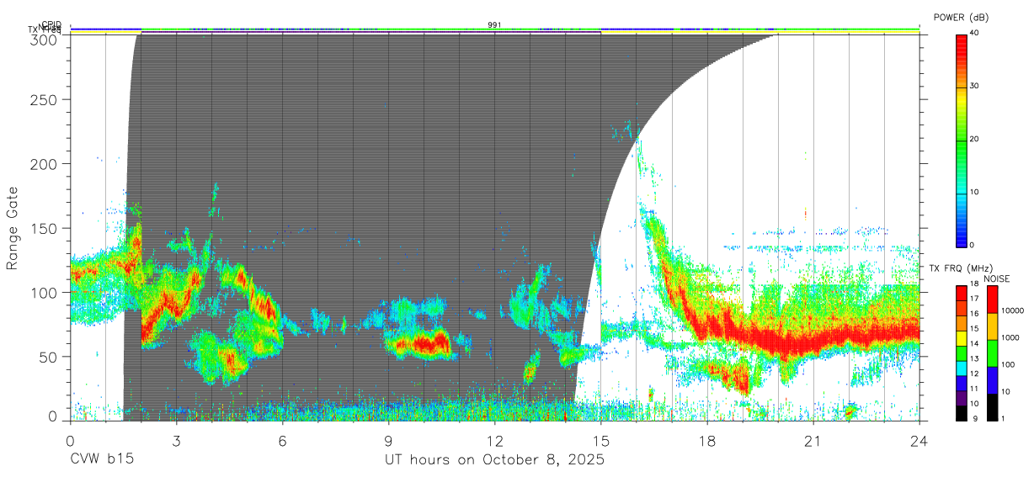
Task: Click the red 17-18 MHz TX FRQ swatch
Action: (962, 294)
